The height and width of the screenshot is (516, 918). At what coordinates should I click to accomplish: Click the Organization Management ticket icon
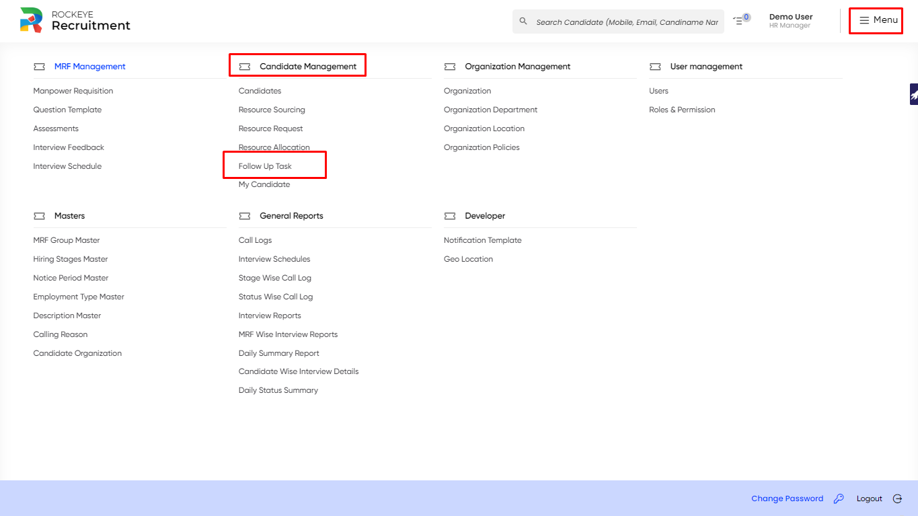[x=449, y=67]
